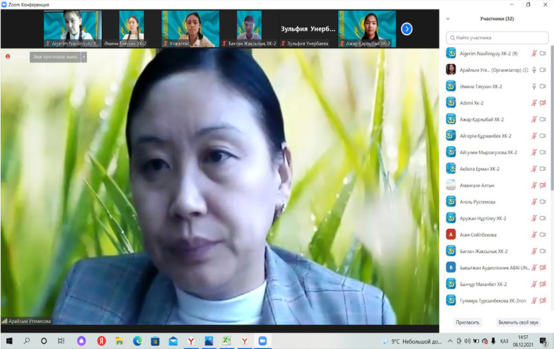Click the Пригласить invite button
This screenshot has width=554, height=349.
tap(468, 322)
